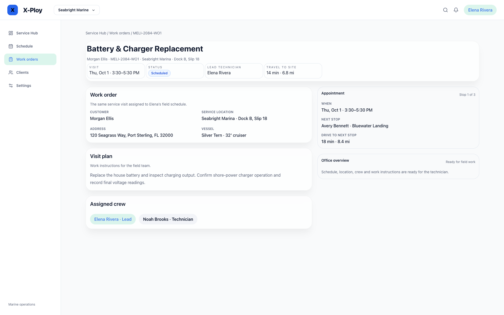Screen dimensions: 504x315
Task: Click vessel Silver Tern · 32' cruiser
Action: tap(224, 135)
